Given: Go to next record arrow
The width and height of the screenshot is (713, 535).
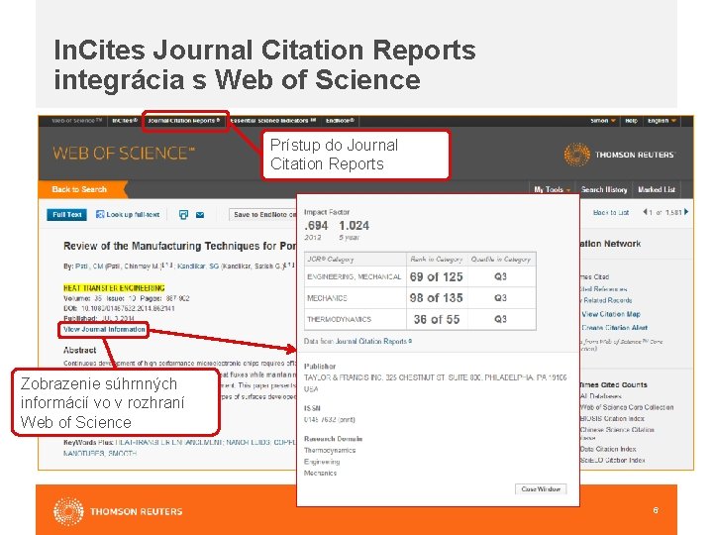Looking at the screenshot, I should 686,212.
